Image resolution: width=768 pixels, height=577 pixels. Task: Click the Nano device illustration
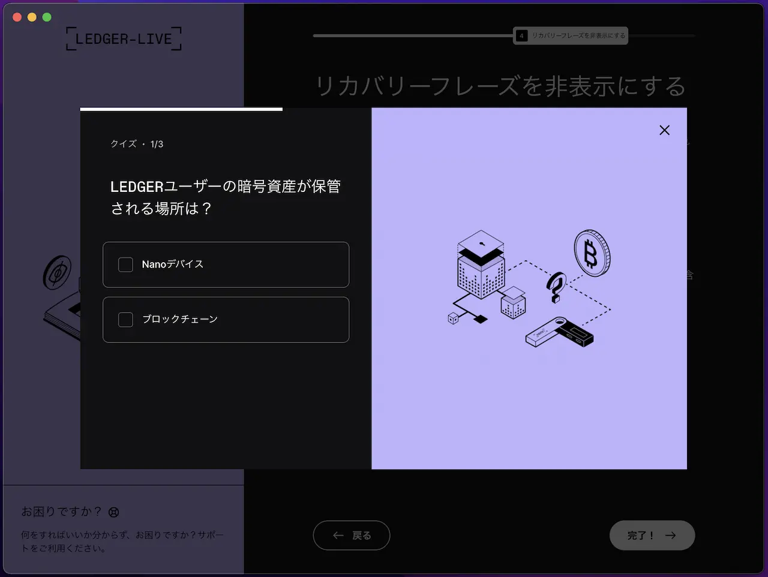(560, 333)
